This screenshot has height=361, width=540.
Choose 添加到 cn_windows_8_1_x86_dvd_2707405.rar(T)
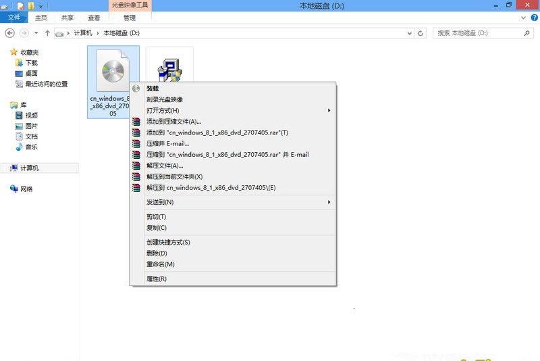217,133
